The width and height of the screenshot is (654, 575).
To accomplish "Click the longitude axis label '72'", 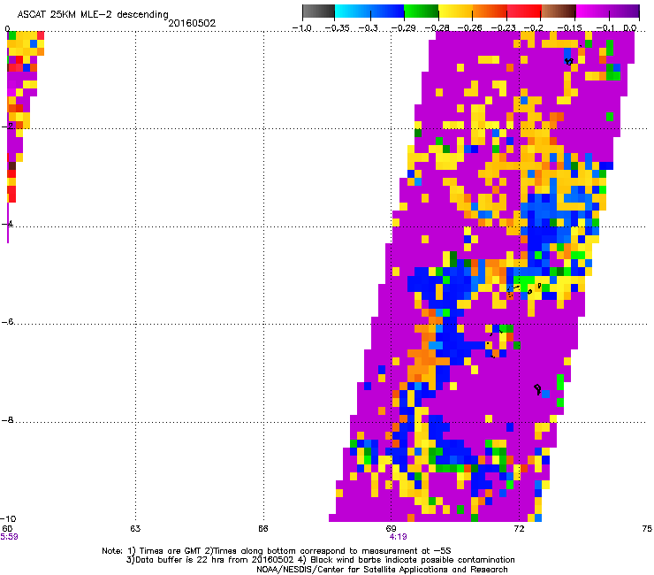I will (519, 529).
